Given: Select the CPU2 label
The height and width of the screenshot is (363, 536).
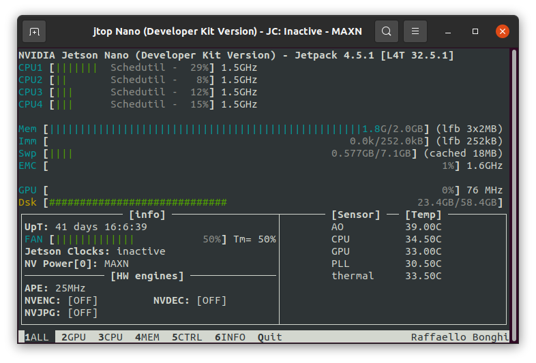Looking at the screenshot, I should point(31,80).
